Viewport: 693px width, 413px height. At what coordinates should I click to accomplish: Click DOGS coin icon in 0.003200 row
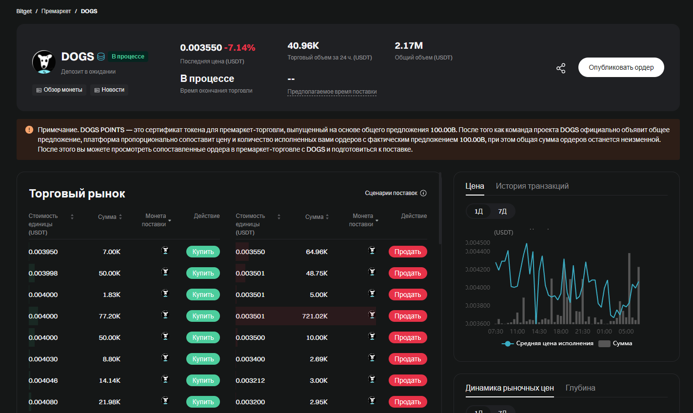click(x=372, y=401)
